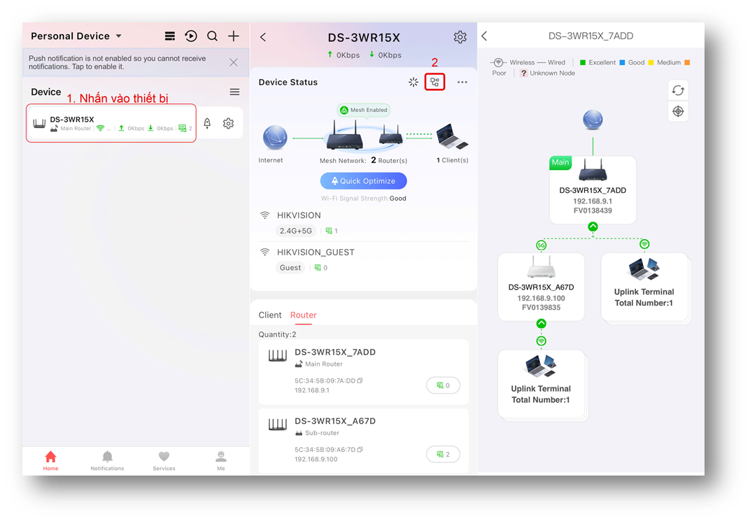Open the Notifications tab in bottom bar
The width and height of the screenshot is (750, 521).
pyautogui.click(x=107, y=460)
